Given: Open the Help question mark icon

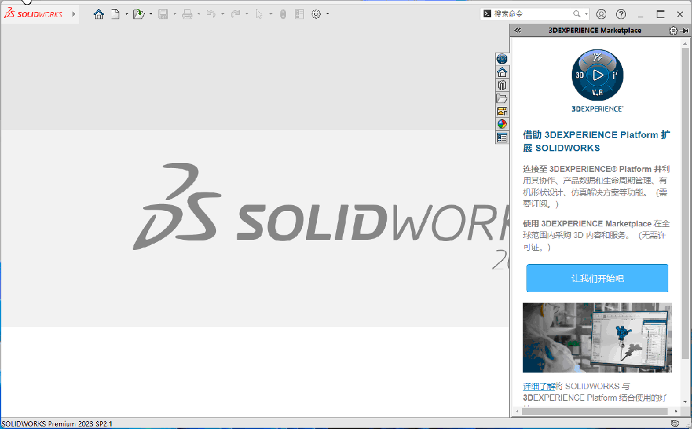Looking at the screenshot, I should [x=621, y=14].
